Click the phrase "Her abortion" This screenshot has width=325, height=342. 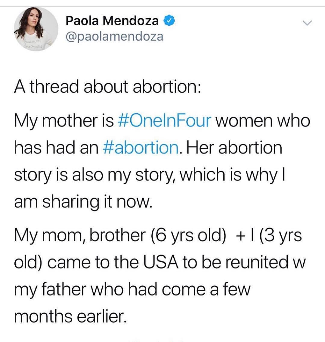234,148
